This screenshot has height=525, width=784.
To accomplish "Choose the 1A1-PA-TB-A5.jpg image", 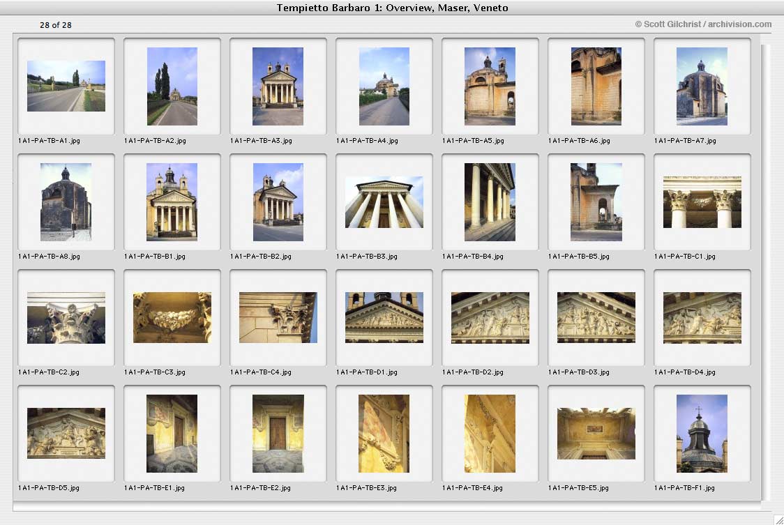I will click(490, 86).
